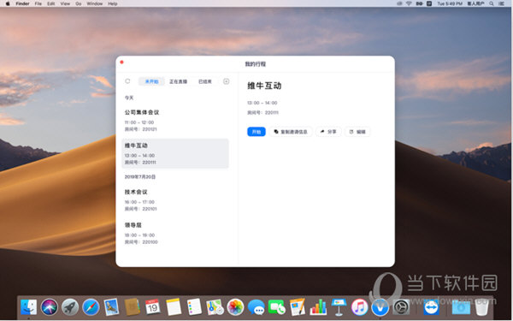Open Photos pinwheel icon in Dock
This screenshot has width=513, height=321.
coord(236,307)
